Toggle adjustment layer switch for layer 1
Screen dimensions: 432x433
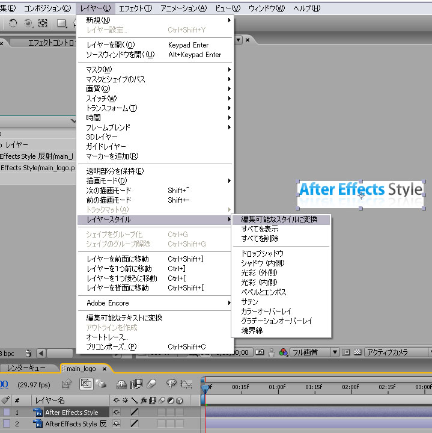point(171,413)
